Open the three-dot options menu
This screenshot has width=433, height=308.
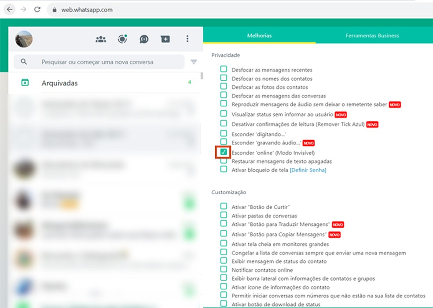(x=187, y=39)
